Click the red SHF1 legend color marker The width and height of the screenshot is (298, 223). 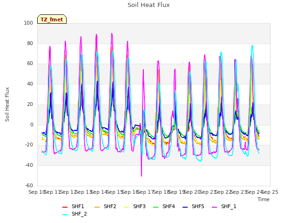65,207
